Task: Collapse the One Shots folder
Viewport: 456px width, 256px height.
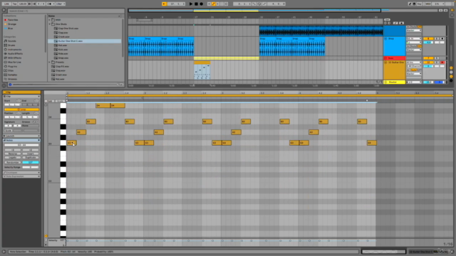Action: (49, 24)
